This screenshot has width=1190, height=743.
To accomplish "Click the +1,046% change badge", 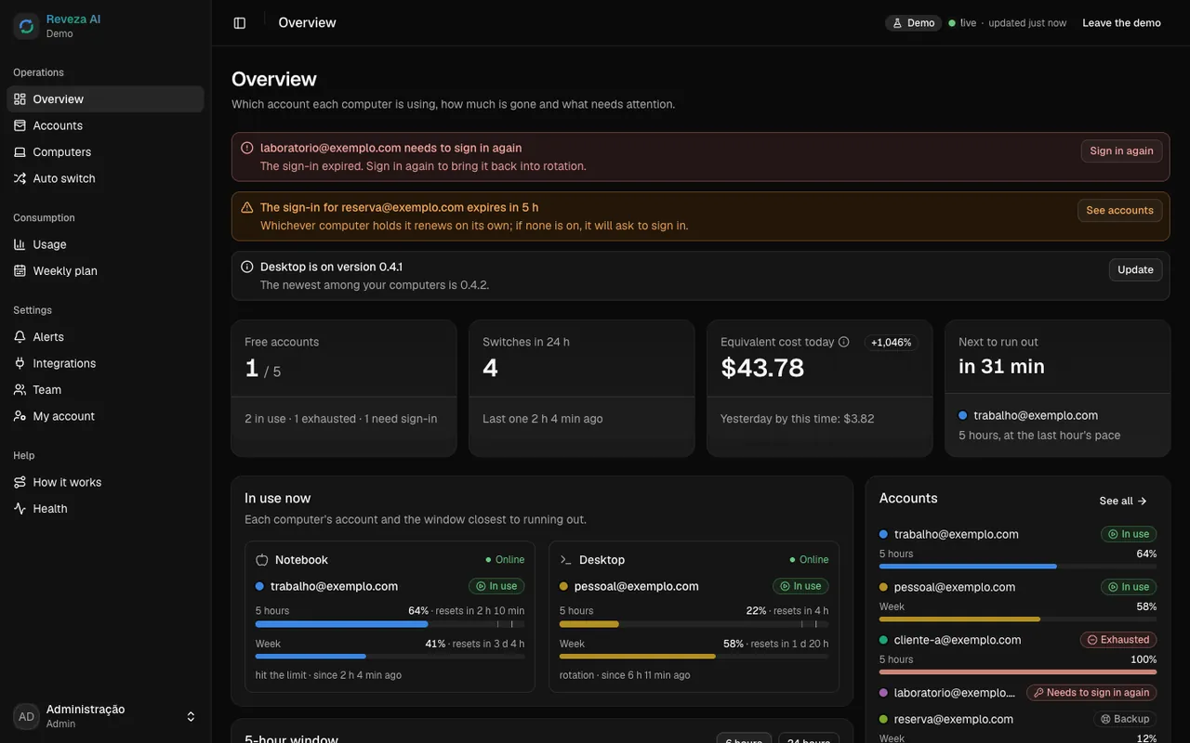I will click(x=892, y=343).
